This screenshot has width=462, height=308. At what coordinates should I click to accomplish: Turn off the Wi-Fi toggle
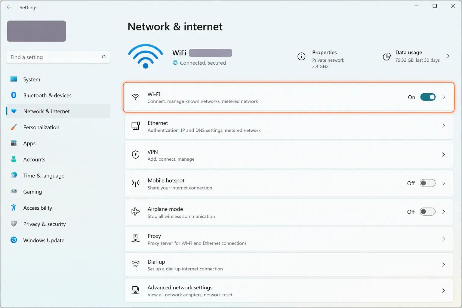coord(428,97)
